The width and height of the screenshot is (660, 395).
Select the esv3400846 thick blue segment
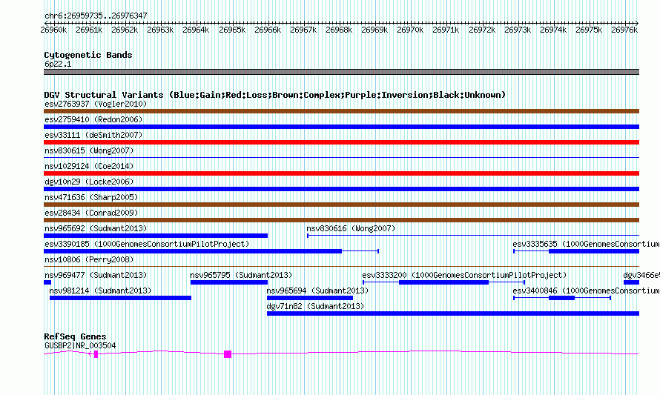coord(561,298)
